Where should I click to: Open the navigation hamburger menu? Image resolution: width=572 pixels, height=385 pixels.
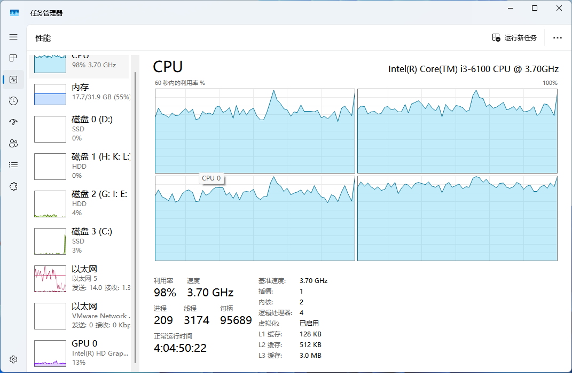click(14, 37)
